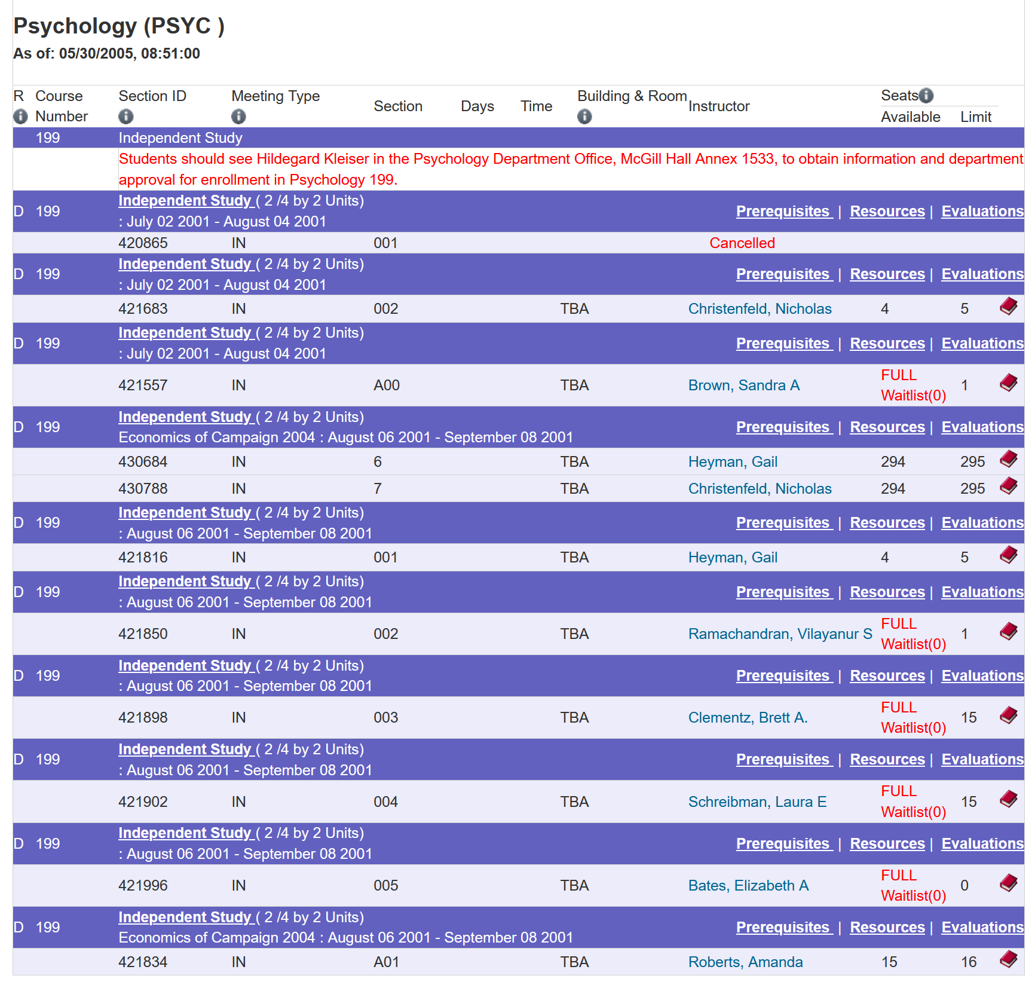
Task: Open the book icon for section 421850
Action: click(1009, 632)
